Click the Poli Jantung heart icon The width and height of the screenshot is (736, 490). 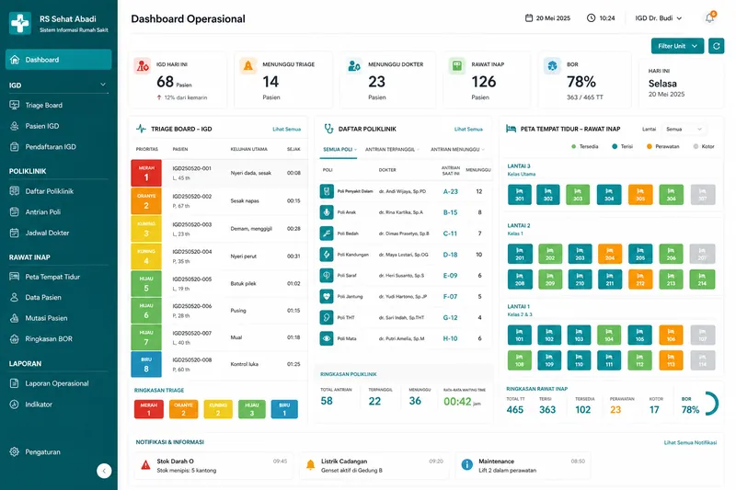tap(327, 296)
